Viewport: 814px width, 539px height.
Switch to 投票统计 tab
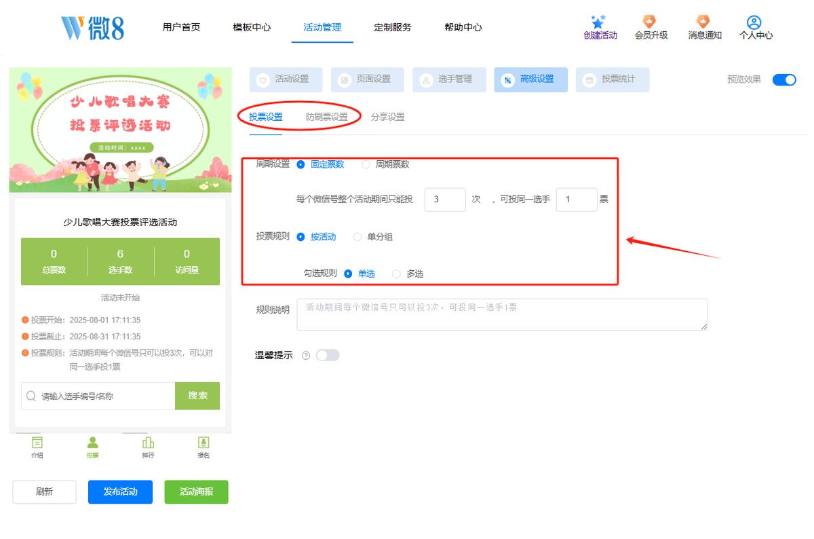click(613, 79)
